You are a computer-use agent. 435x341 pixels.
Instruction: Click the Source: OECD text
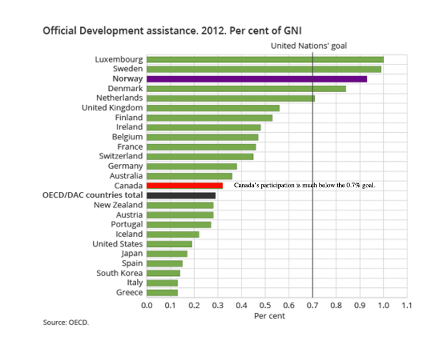[x=66, y=322]
